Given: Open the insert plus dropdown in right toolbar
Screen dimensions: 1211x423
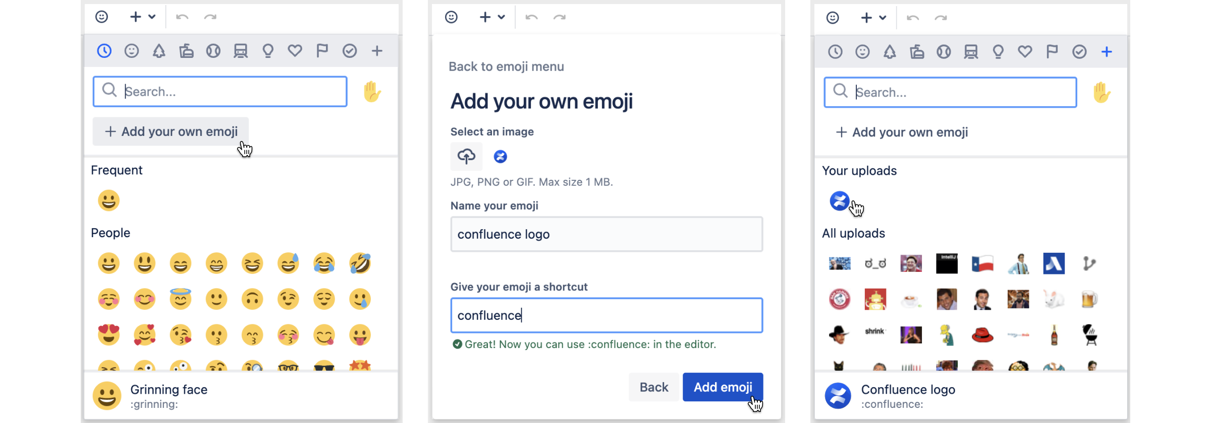Looking at the screenshot, I should 874,18.
